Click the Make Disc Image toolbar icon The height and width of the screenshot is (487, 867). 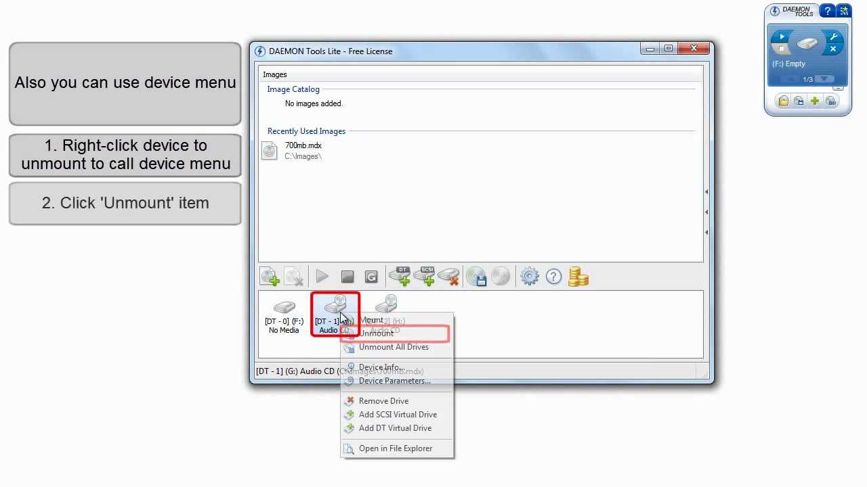point(476,276)
